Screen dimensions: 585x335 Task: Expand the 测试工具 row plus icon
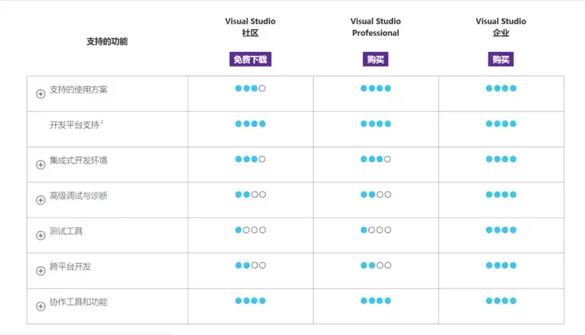[x=41, y=235]
